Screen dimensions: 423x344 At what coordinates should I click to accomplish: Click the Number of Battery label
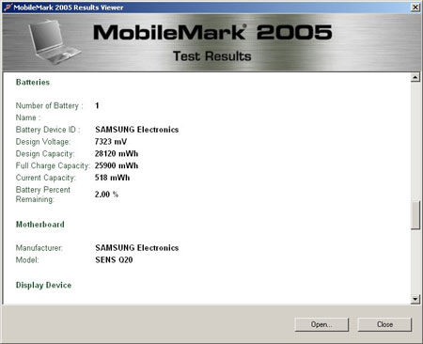[x=50, y=106]
